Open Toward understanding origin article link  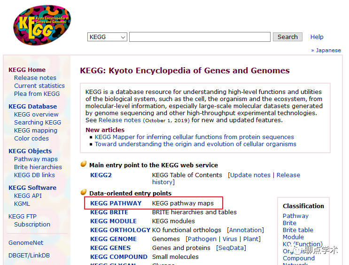point(195,144)
